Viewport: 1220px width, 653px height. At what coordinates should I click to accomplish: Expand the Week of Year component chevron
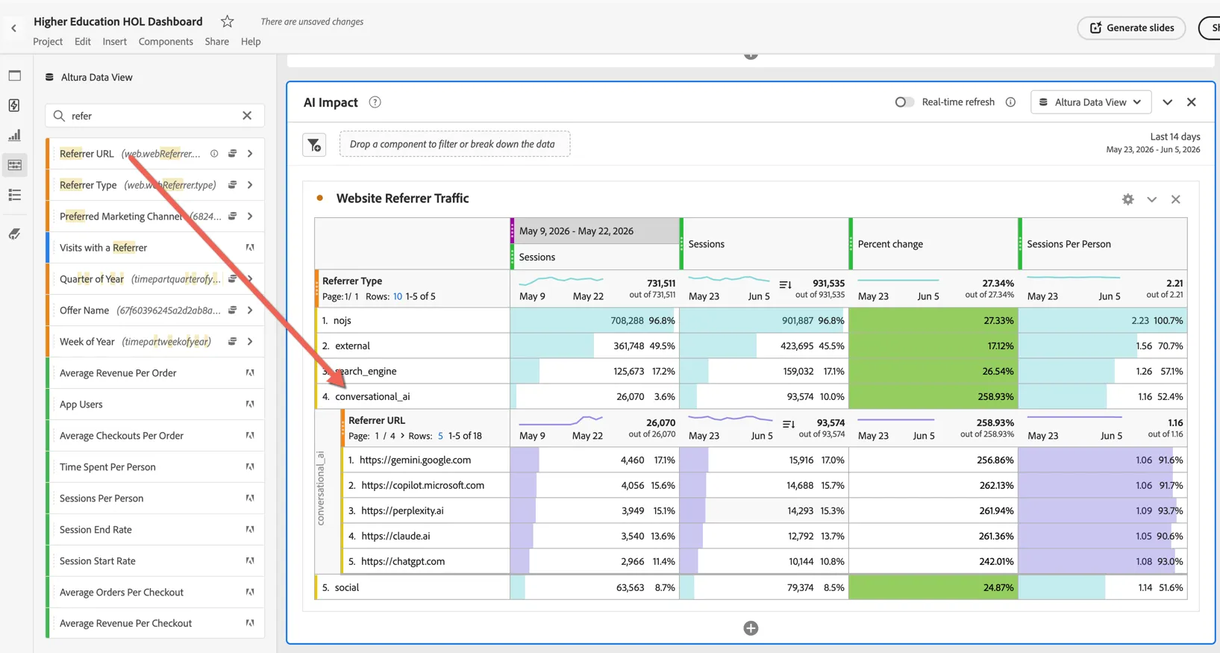click(250, 342)
